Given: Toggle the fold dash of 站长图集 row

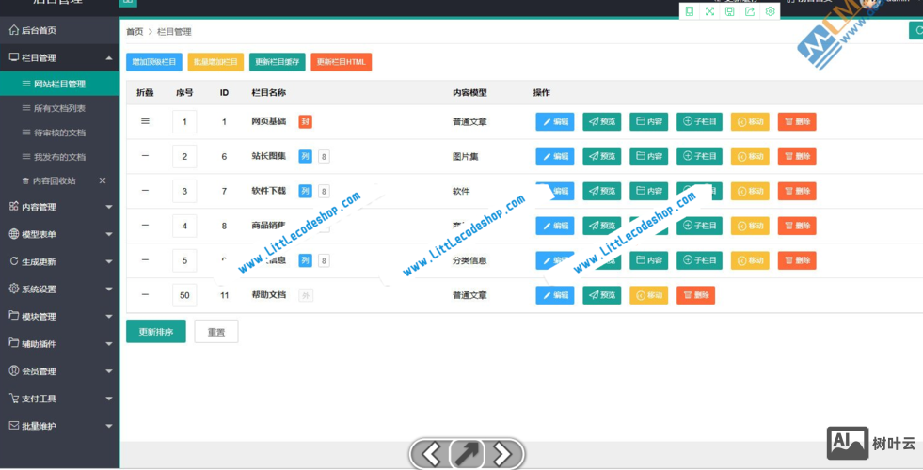Looking at the screenshot, I should [x=146, y=156].
